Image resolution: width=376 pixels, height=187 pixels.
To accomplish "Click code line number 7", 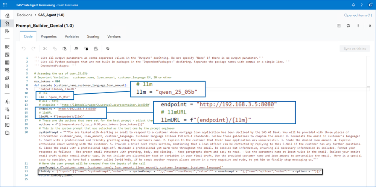I will 27,82.
